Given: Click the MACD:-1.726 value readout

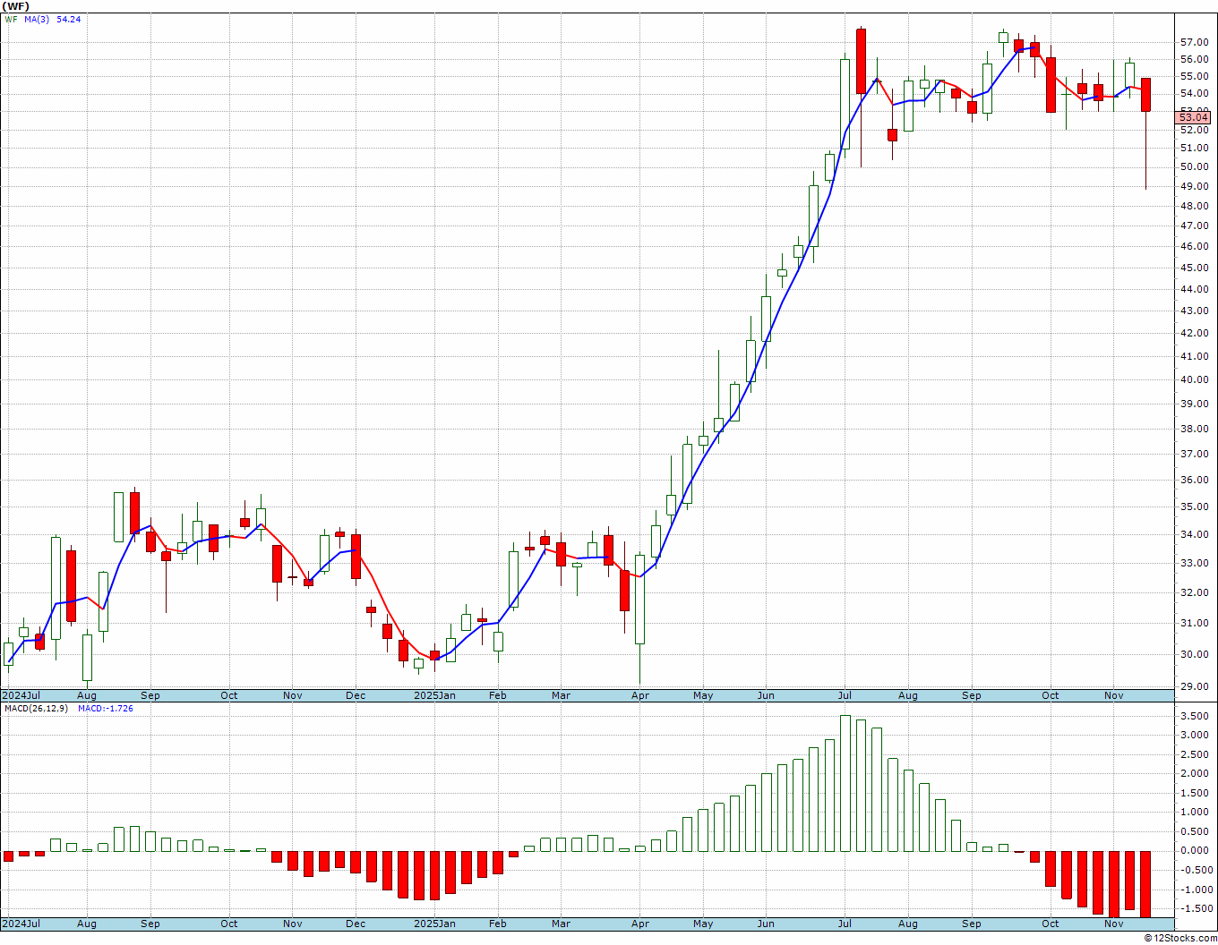Looking at the screenshot, I should click(x=105, y=709).
